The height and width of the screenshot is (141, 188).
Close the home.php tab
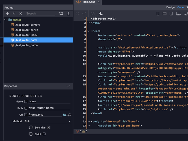point(99,2)
